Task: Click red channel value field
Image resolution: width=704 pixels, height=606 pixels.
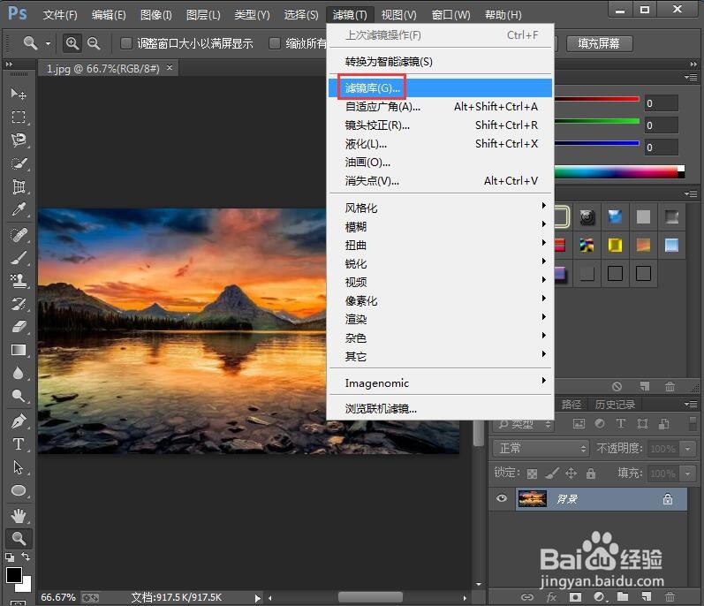Action: pyautogui.click(x=661, y=103)
